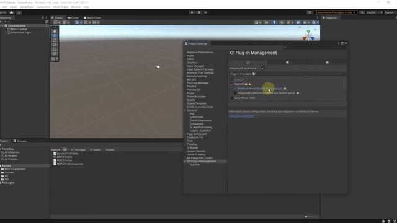Click the Project Settings search field
Image resolution: width=397 pixels, height=223 pixels.
315,48
